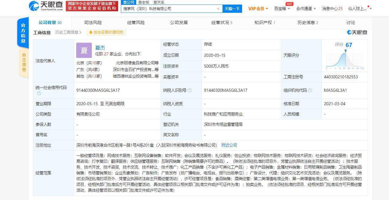The height and width of the screenshot is (200, 389).
Task: Click the 组织机构代码 value MA5G6L3A1
Action: pos(335,90)
